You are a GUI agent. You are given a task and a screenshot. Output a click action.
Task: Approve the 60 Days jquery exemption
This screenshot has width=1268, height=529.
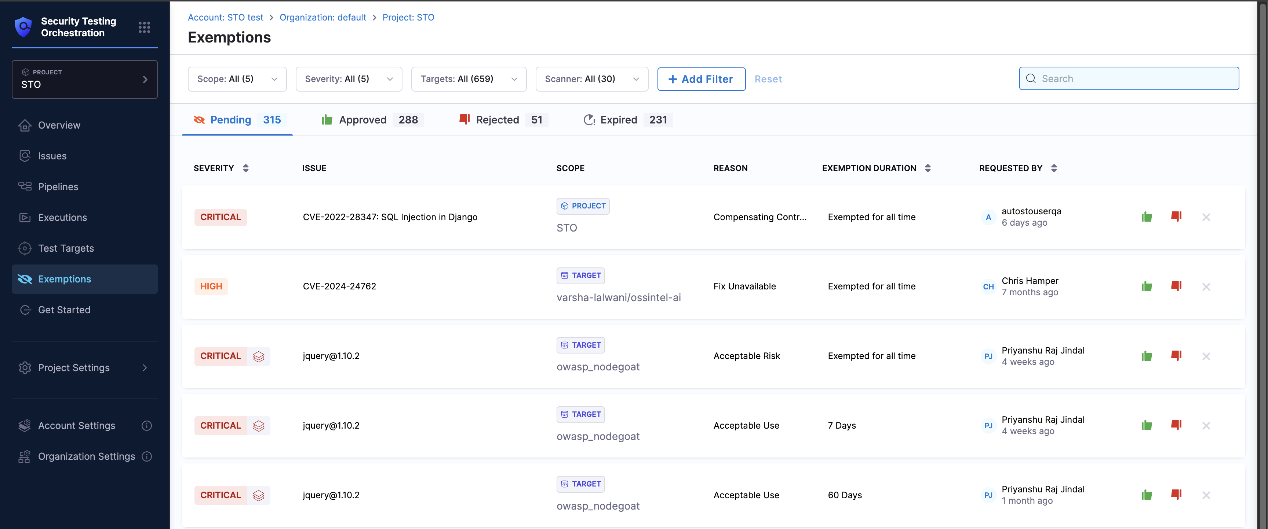(1147, 495)
